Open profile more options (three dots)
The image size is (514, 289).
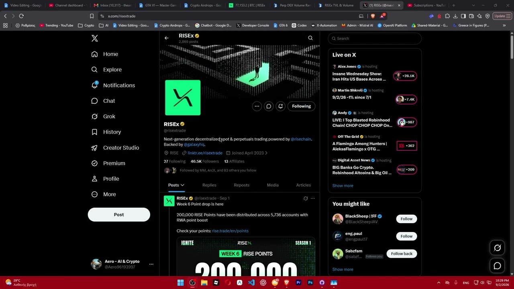click(257, 106)
